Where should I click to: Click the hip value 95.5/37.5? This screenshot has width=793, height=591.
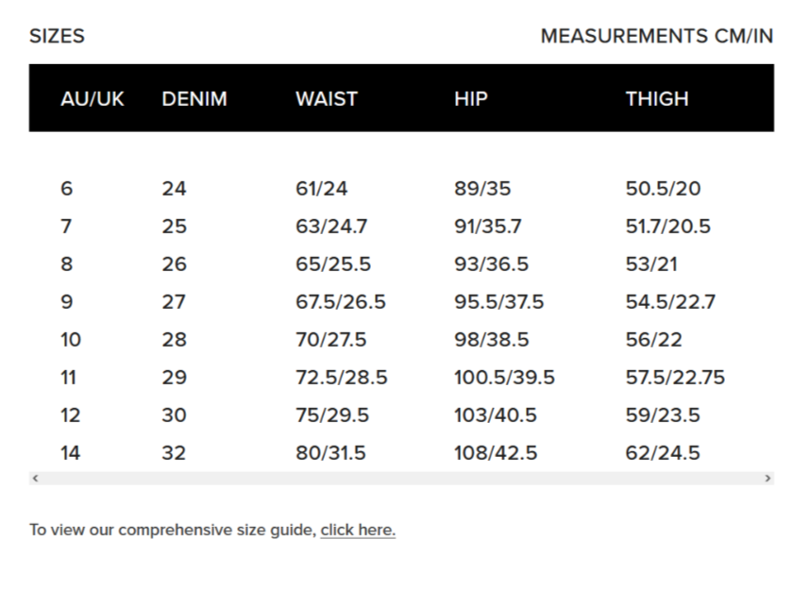(499, 302)
